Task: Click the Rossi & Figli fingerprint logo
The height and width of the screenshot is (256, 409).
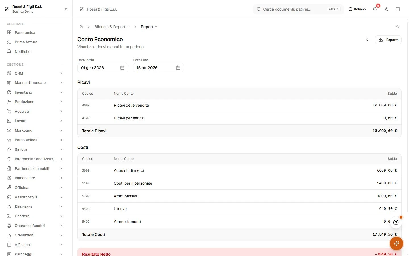Action: tap(7, 9)
